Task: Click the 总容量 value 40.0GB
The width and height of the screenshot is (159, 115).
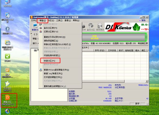Action: click(108, 98)
